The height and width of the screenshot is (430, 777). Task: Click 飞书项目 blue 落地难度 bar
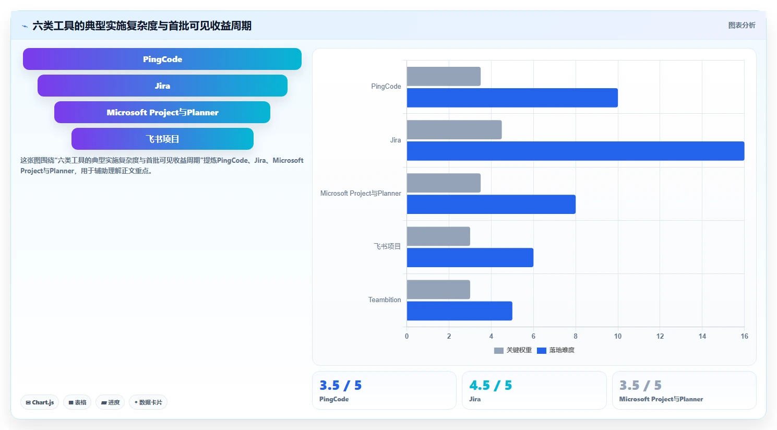[470, 257]
